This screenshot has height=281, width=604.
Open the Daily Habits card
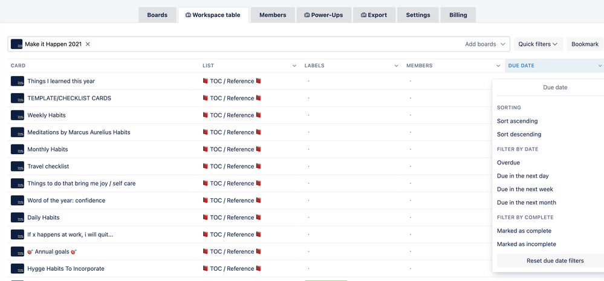43,218
